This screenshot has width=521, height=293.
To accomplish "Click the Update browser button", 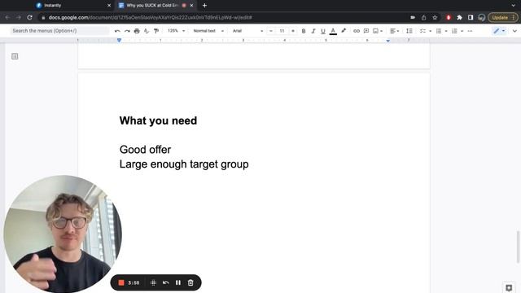I will click(x=503, y=17).
